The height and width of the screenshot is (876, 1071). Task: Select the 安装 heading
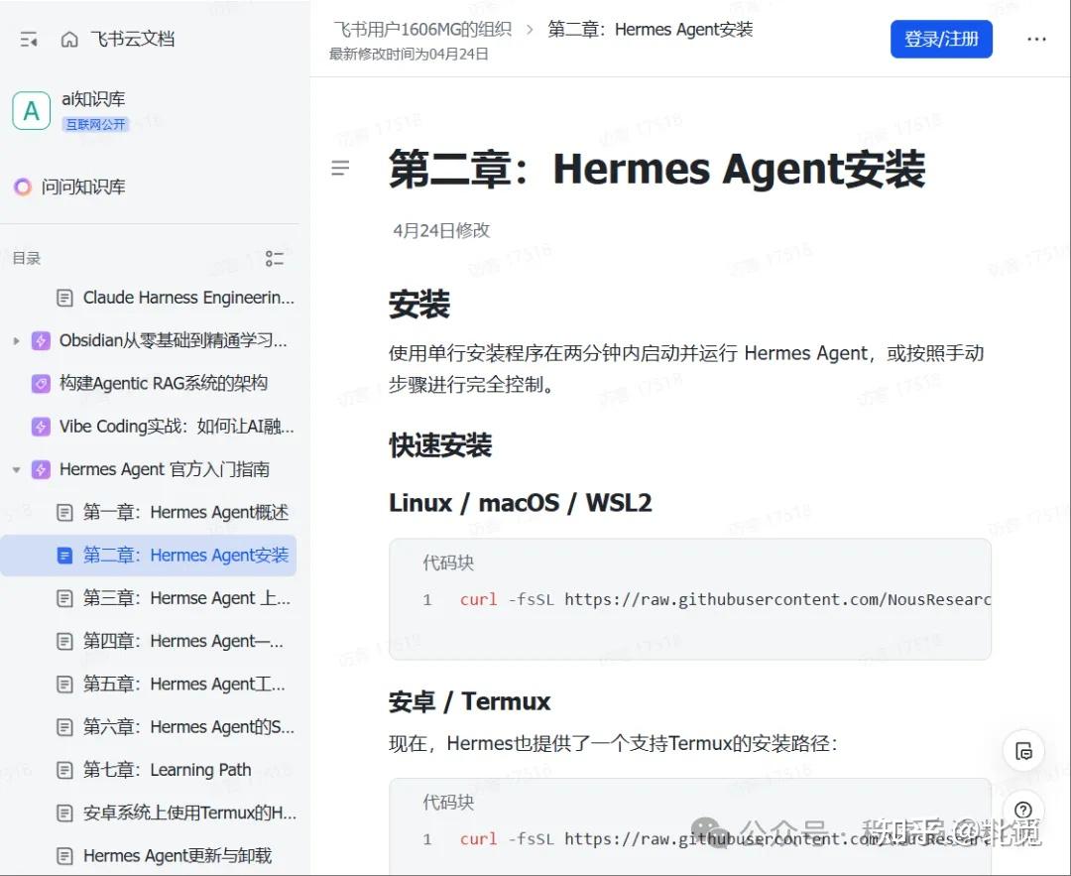click(x=419, y=305)
